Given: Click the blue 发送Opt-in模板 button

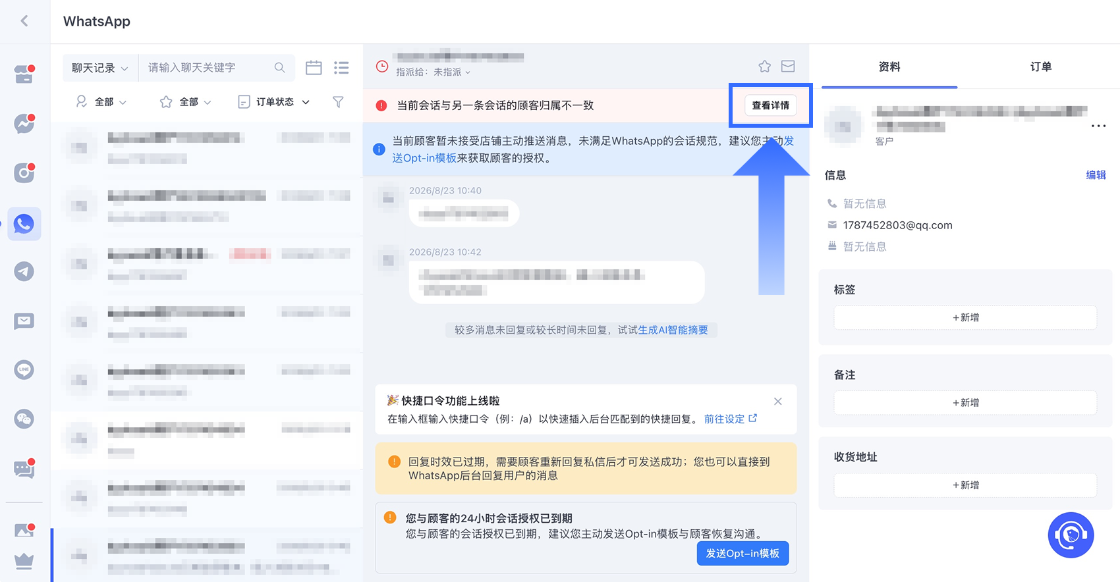Looking at the screenshot, I should (742, 554).
